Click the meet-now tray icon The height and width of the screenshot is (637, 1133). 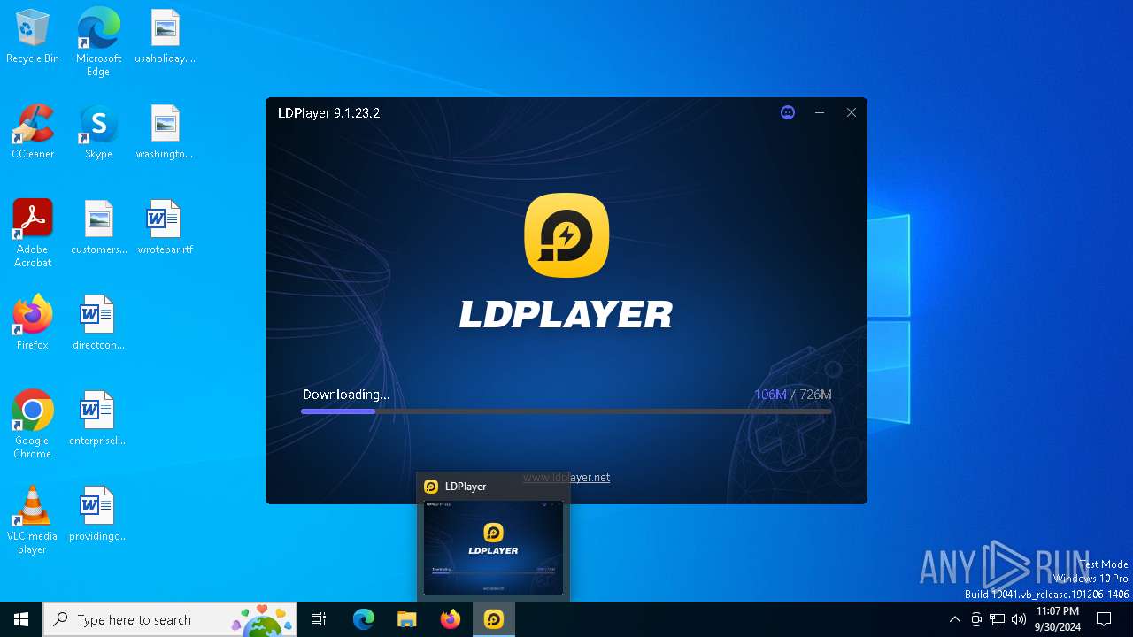976,619
